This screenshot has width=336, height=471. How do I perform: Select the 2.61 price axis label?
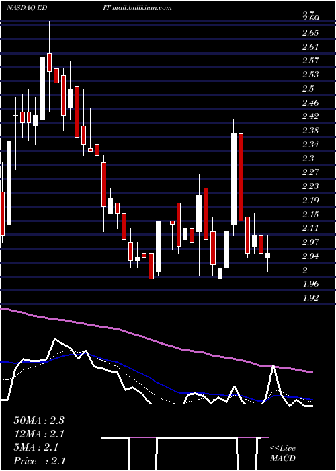pos(310,46)
